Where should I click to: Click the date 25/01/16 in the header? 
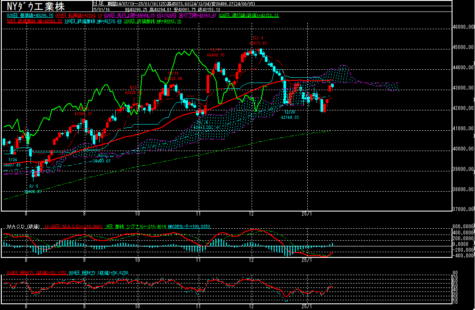[101, 9]
